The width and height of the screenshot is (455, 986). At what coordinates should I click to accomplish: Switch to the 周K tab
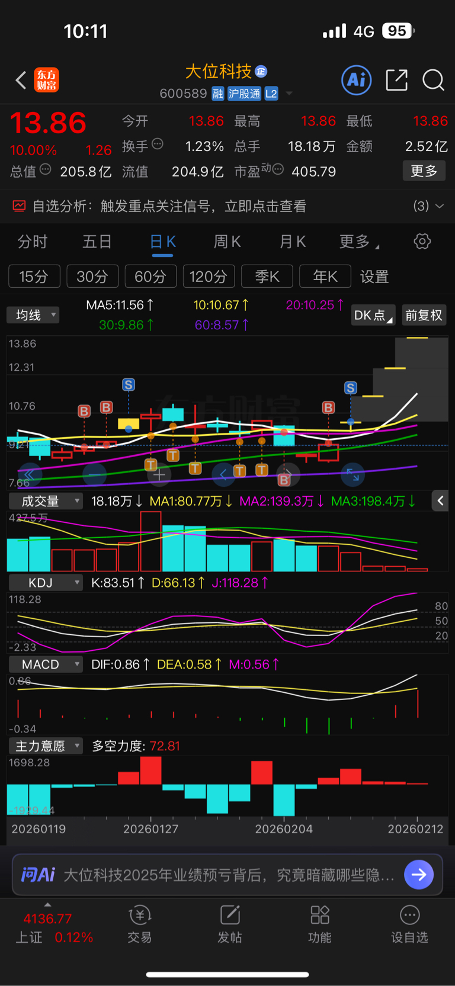(227, 242)
